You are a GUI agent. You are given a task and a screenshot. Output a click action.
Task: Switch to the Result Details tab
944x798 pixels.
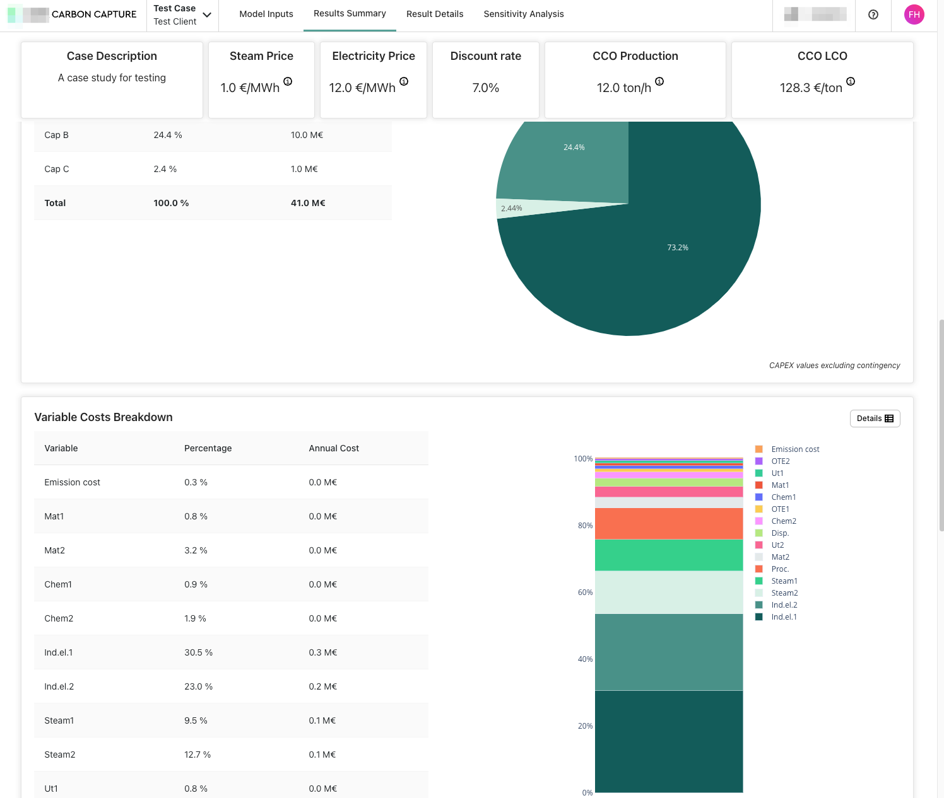435,14
